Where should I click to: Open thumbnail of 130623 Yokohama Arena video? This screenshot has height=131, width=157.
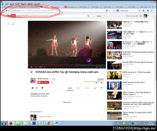[x=114, y=35]
